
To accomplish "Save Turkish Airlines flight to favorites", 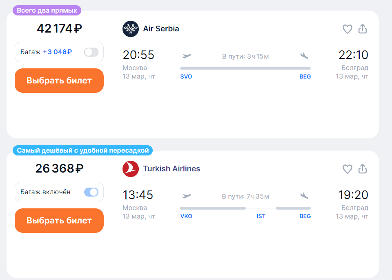I will click(x=347, y=169).
